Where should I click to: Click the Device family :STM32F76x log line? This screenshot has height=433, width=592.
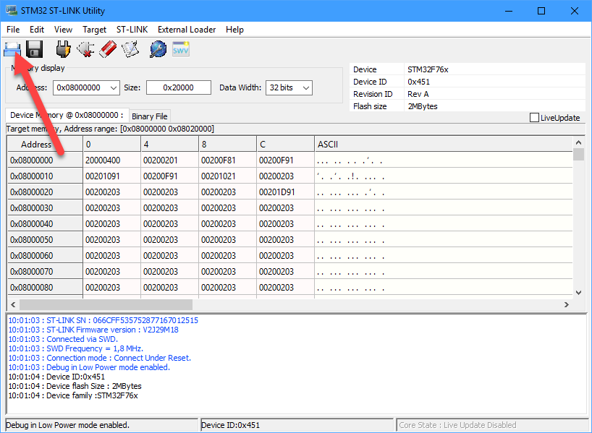click(73, 395)
